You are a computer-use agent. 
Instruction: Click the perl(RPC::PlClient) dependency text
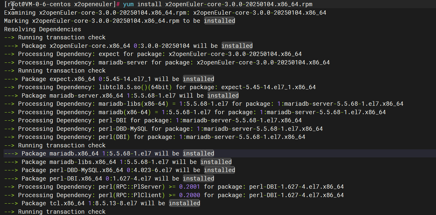point(132,195)
